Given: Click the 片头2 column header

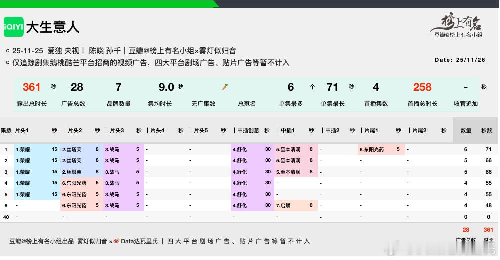Looking at the screenshot, I should (x=75, y=130).
